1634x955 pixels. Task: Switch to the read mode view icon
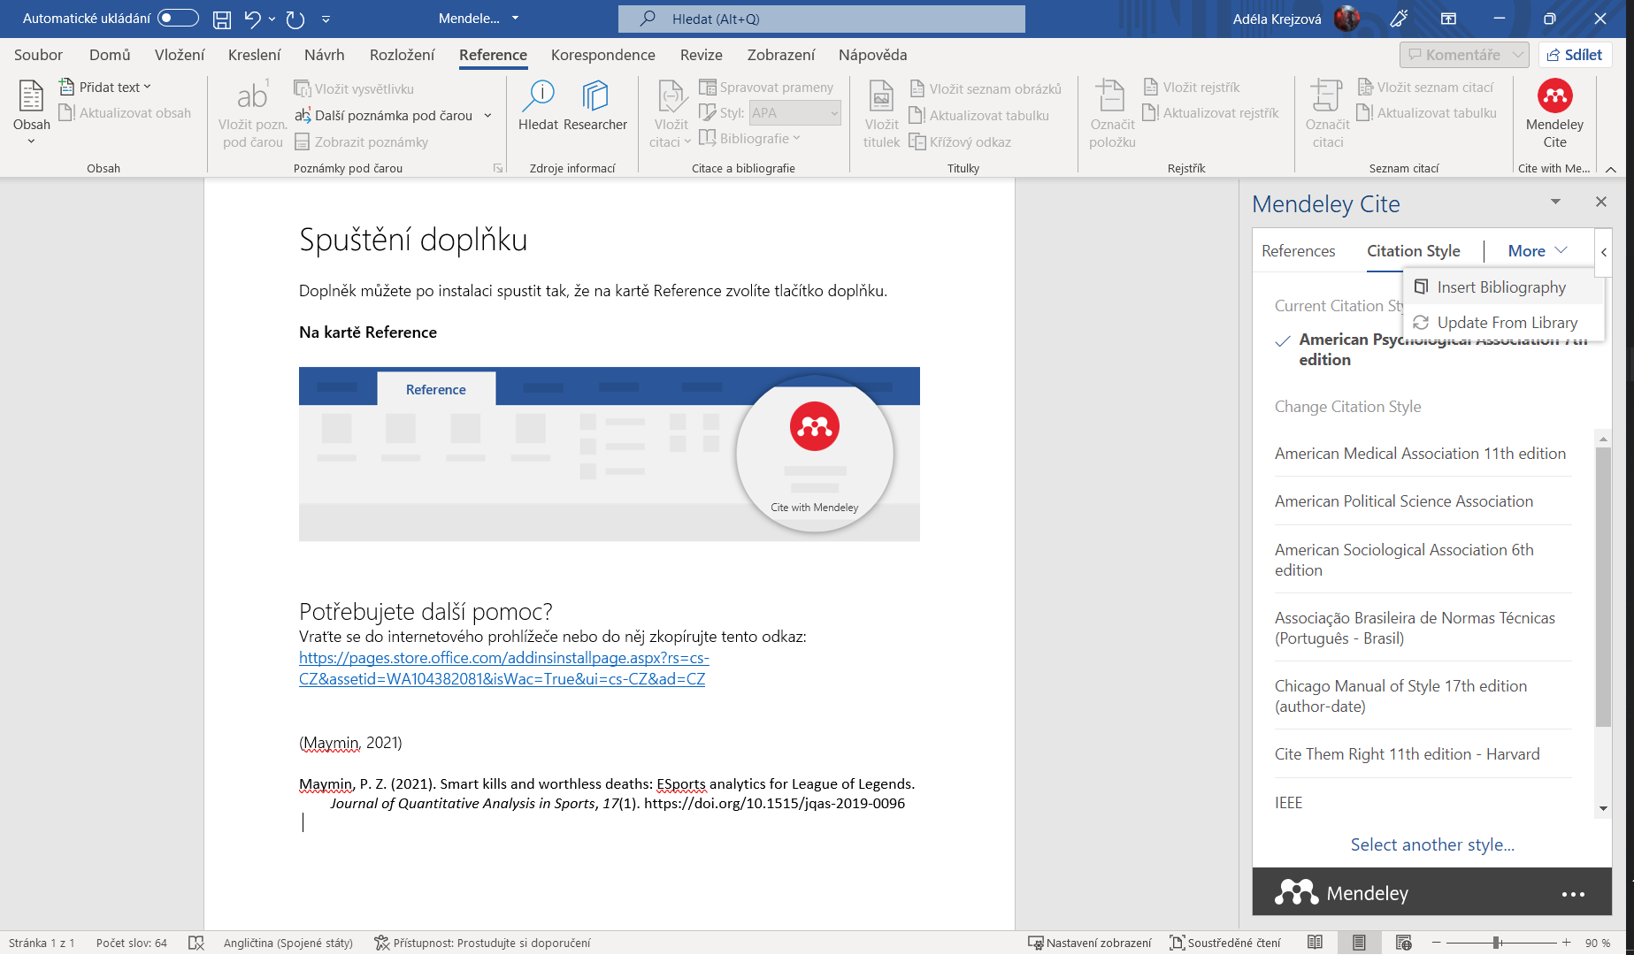tap(1315, 943)
